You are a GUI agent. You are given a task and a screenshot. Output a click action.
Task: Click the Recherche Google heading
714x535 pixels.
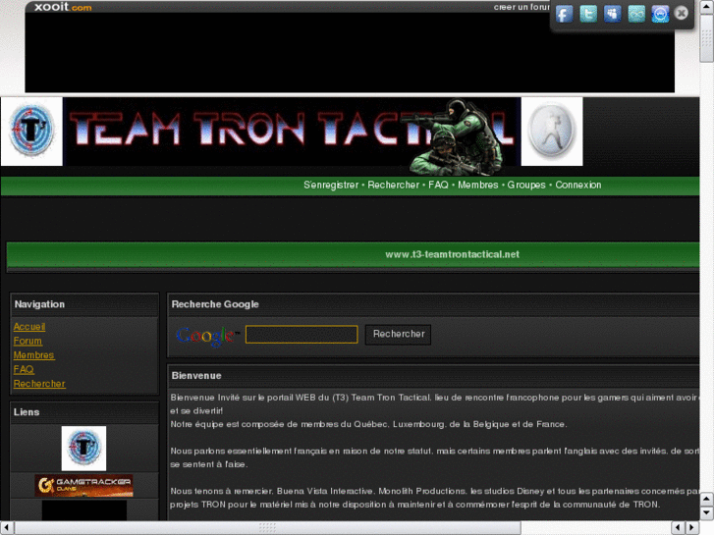(x=215, y=304)
